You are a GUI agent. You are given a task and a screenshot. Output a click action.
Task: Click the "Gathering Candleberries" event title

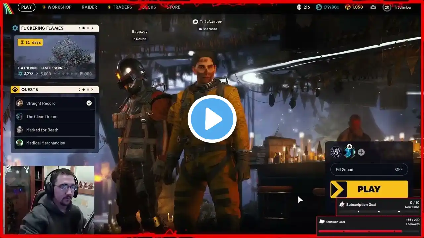pos(42,68)
